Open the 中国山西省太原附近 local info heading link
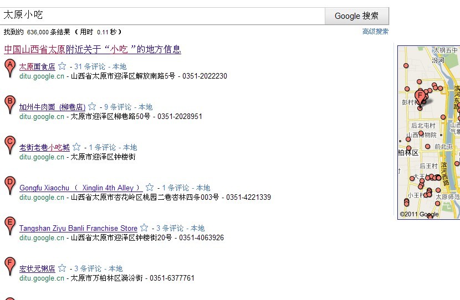Image resolution: width=460 pixels, height=300 pixels. point(93,49)
